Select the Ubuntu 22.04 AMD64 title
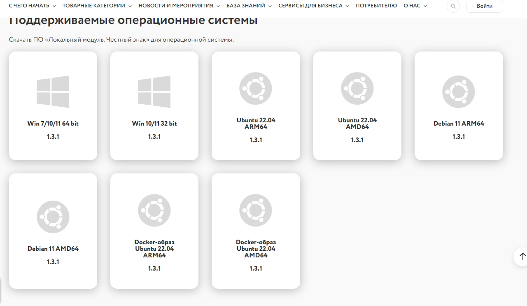This screenshot has height=306, width=527. pos(357,124)
